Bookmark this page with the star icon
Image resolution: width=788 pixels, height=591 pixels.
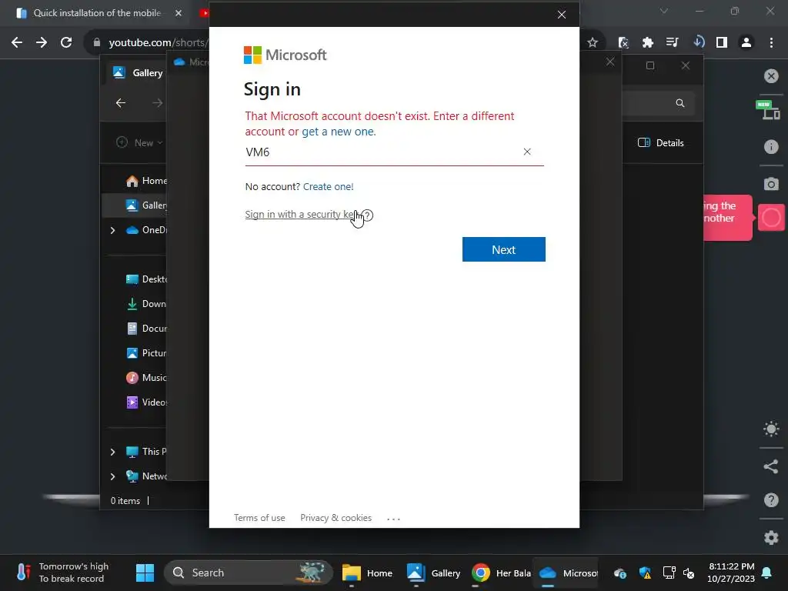tap(593, 43)
